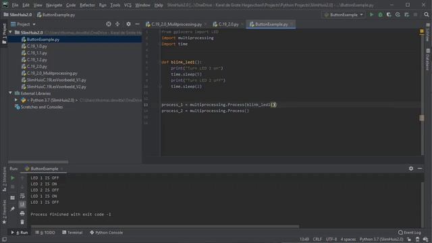The width and height of the screenshot is (432, 243).
Task: Open the Database side tab
Action: click(427, 59)
